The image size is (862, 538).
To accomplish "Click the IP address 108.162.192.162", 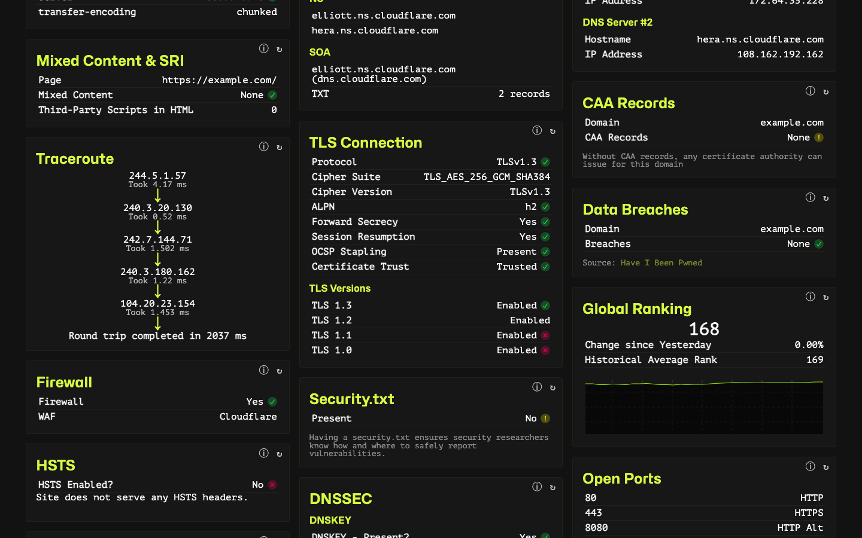I will tap(780, 54).
